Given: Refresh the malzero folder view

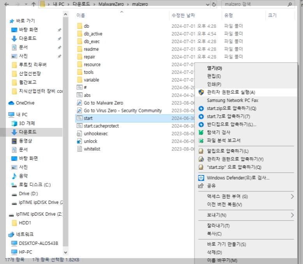Looking at the screenshot, I should click(214, 4).
